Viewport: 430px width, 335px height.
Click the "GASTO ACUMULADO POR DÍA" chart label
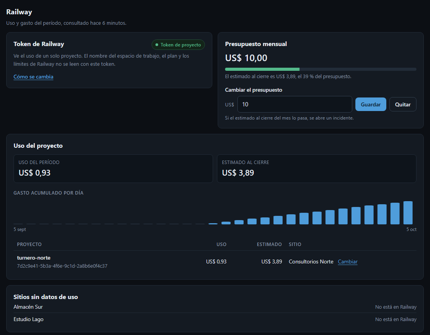[49, 193]
